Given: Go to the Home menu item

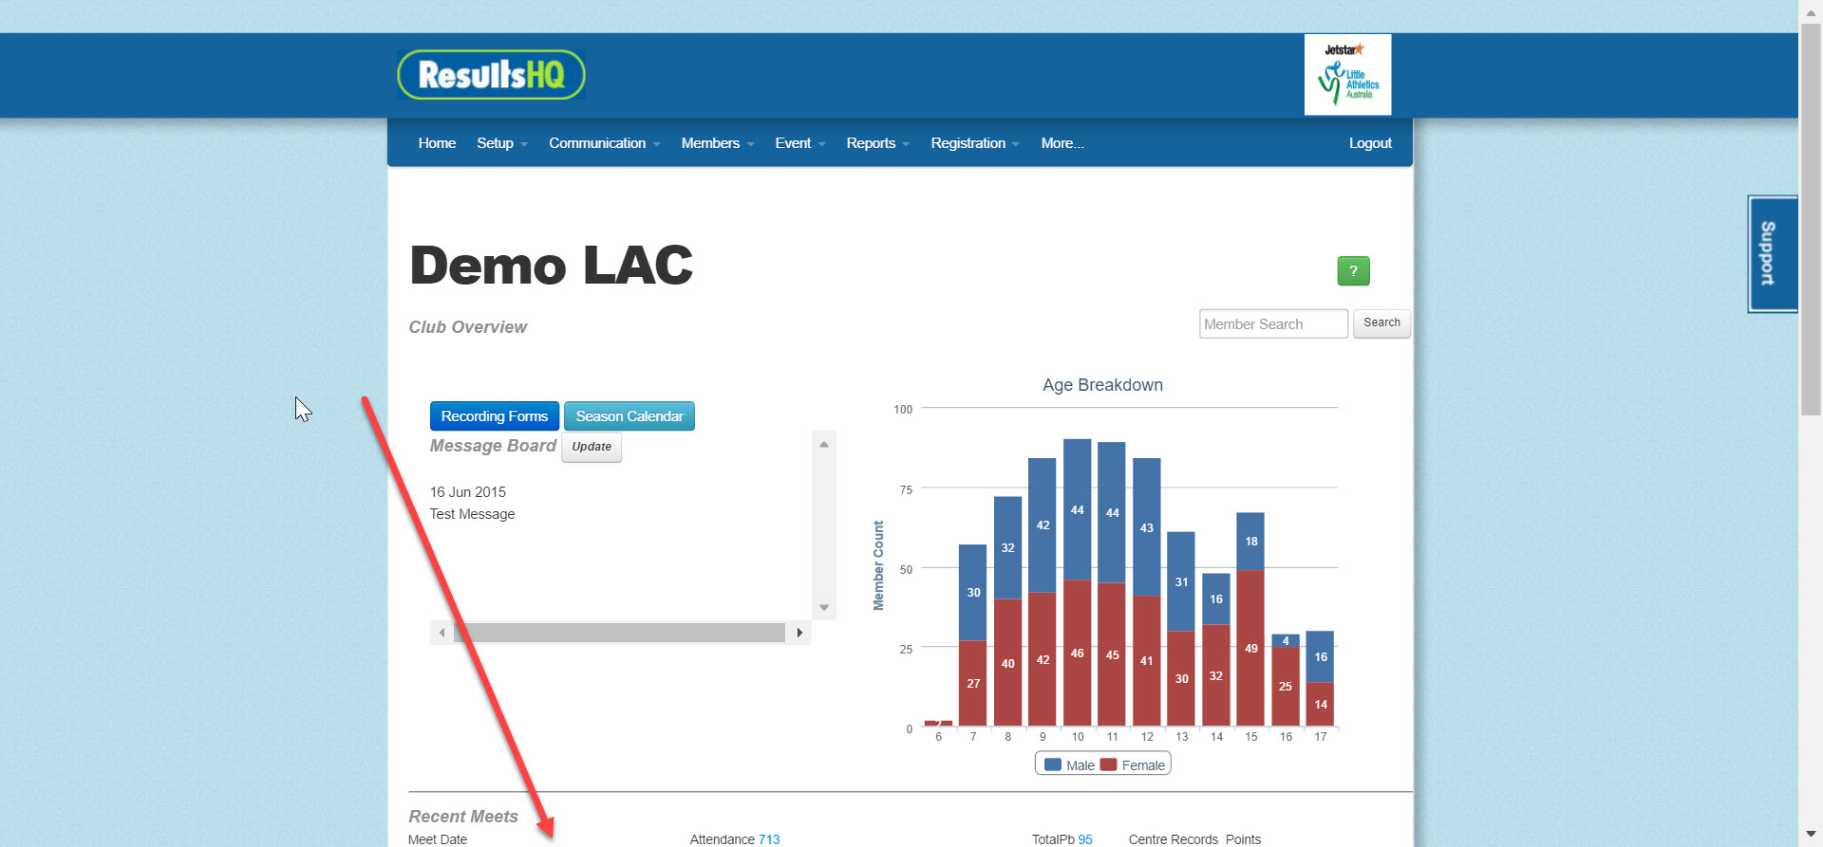Looking at the screenshot, I should click(x=437, y=143).
